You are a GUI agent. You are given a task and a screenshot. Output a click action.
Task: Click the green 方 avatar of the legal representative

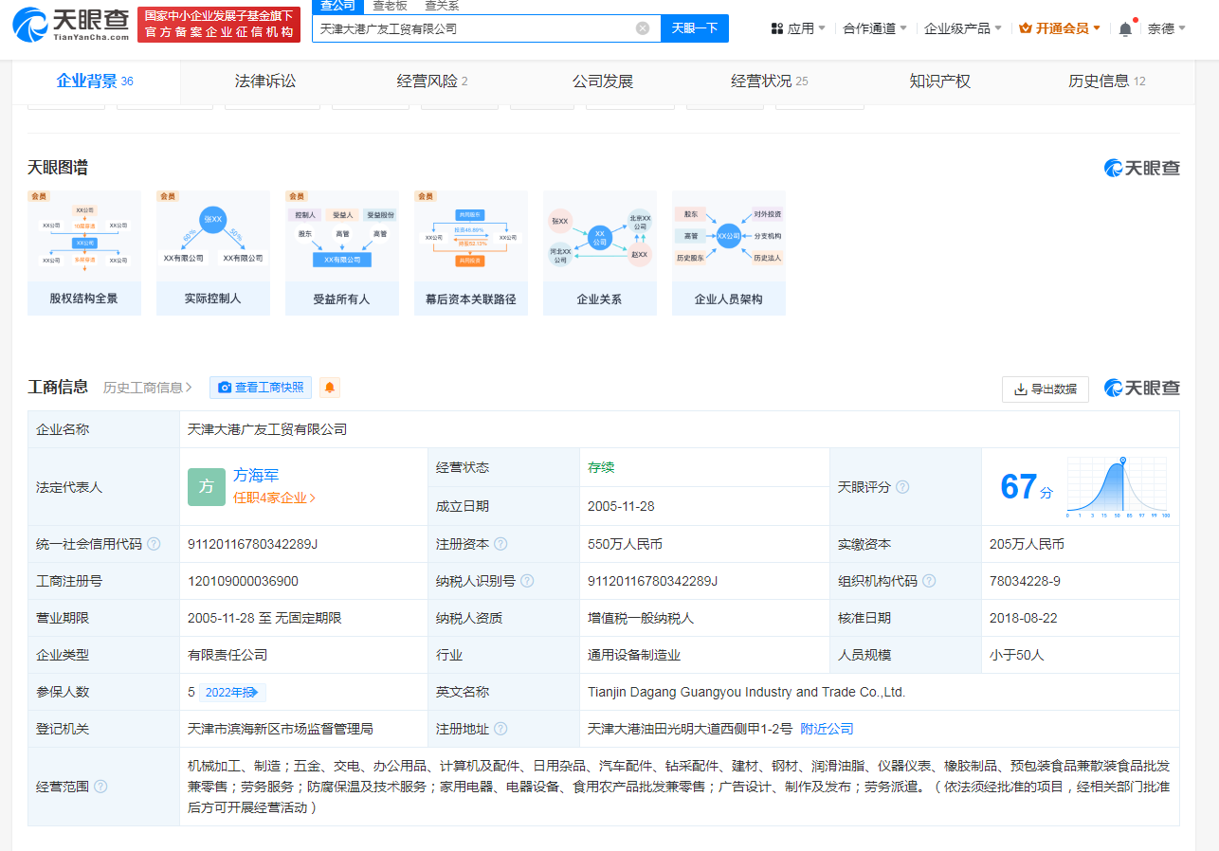click(207, 487)
